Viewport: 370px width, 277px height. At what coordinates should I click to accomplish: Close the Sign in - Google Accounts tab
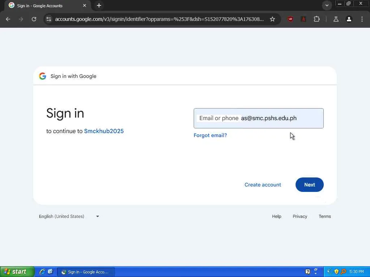pyautogui.click(x=85, y=5)
